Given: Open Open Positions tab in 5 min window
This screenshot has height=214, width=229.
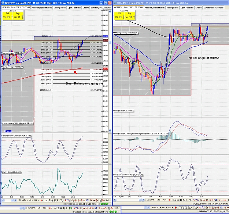Looking at the screenshot, I should [x=74, y=8].
